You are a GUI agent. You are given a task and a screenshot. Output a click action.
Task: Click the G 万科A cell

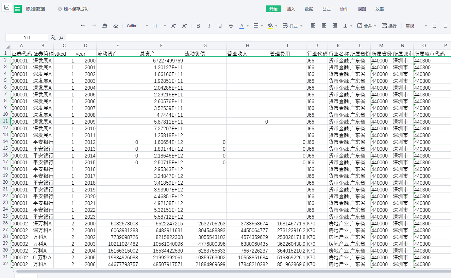43,257
